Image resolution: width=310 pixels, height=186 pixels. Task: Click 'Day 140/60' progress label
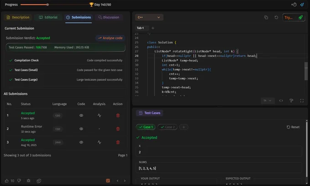103,5
